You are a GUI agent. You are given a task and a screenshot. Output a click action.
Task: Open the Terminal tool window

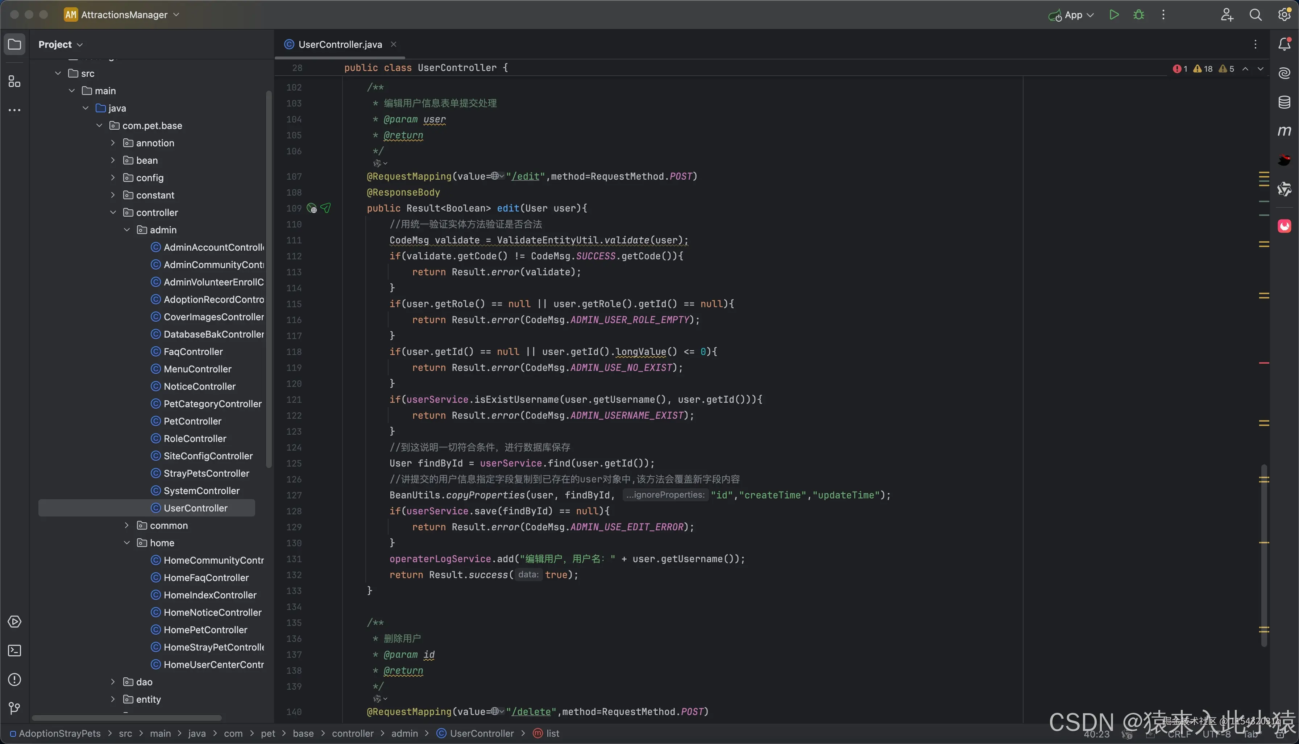(x=14, y=651)
